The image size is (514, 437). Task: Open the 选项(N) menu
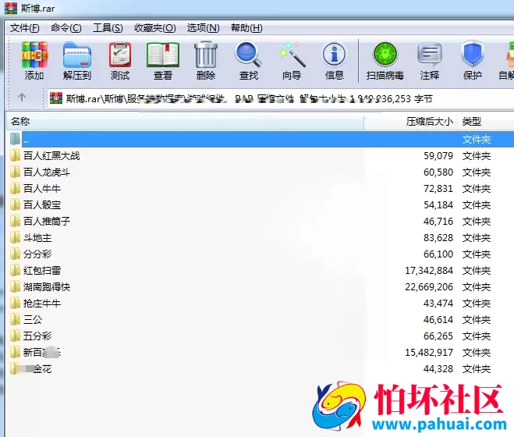[x=204, y=28]
